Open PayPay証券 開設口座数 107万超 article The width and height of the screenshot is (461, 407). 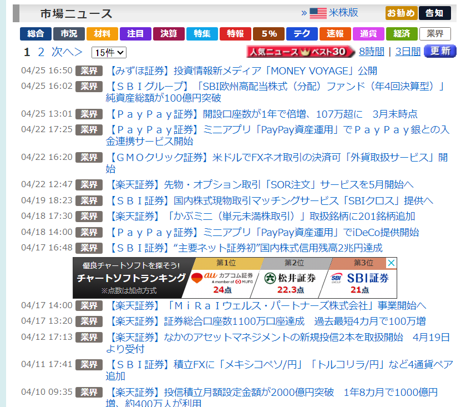click(x=263, y=114)
